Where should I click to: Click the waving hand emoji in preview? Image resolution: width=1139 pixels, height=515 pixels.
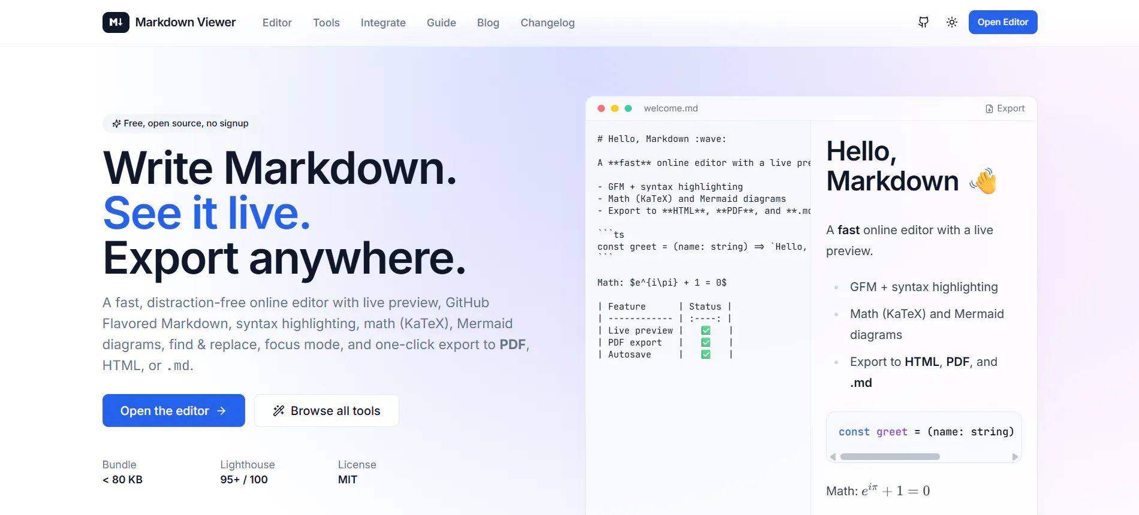pyautogui.click(x=983, y=181)
